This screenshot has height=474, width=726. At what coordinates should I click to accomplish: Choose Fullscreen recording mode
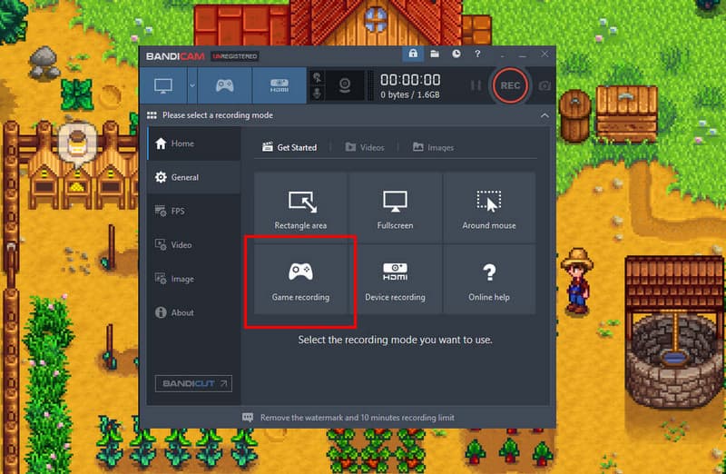395,208
